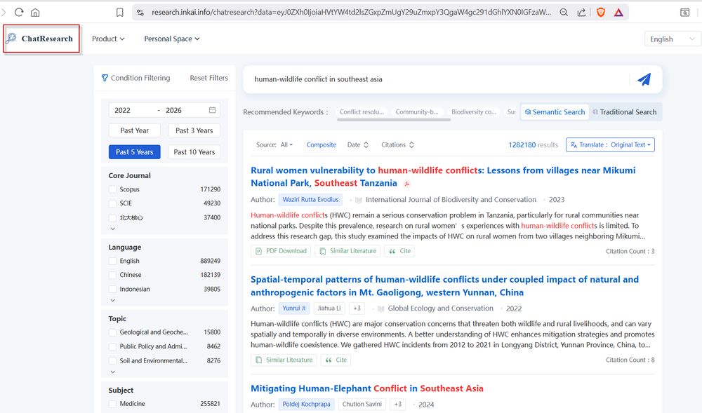Open the Personal Space menu
Screen dimensions: 702x413
coord(172,39)
